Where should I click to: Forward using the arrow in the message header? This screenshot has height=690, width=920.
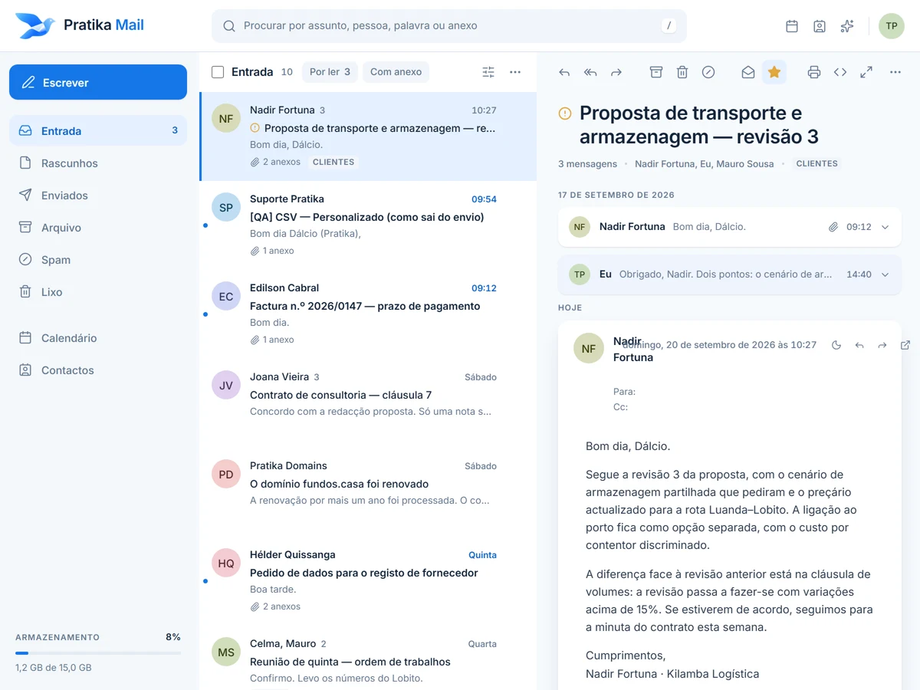pyautogui.click(x=882, y=345)
